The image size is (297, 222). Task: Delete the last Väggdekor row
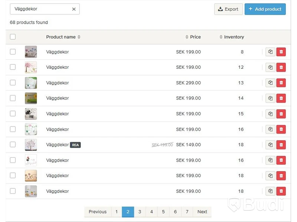[281, 191]
